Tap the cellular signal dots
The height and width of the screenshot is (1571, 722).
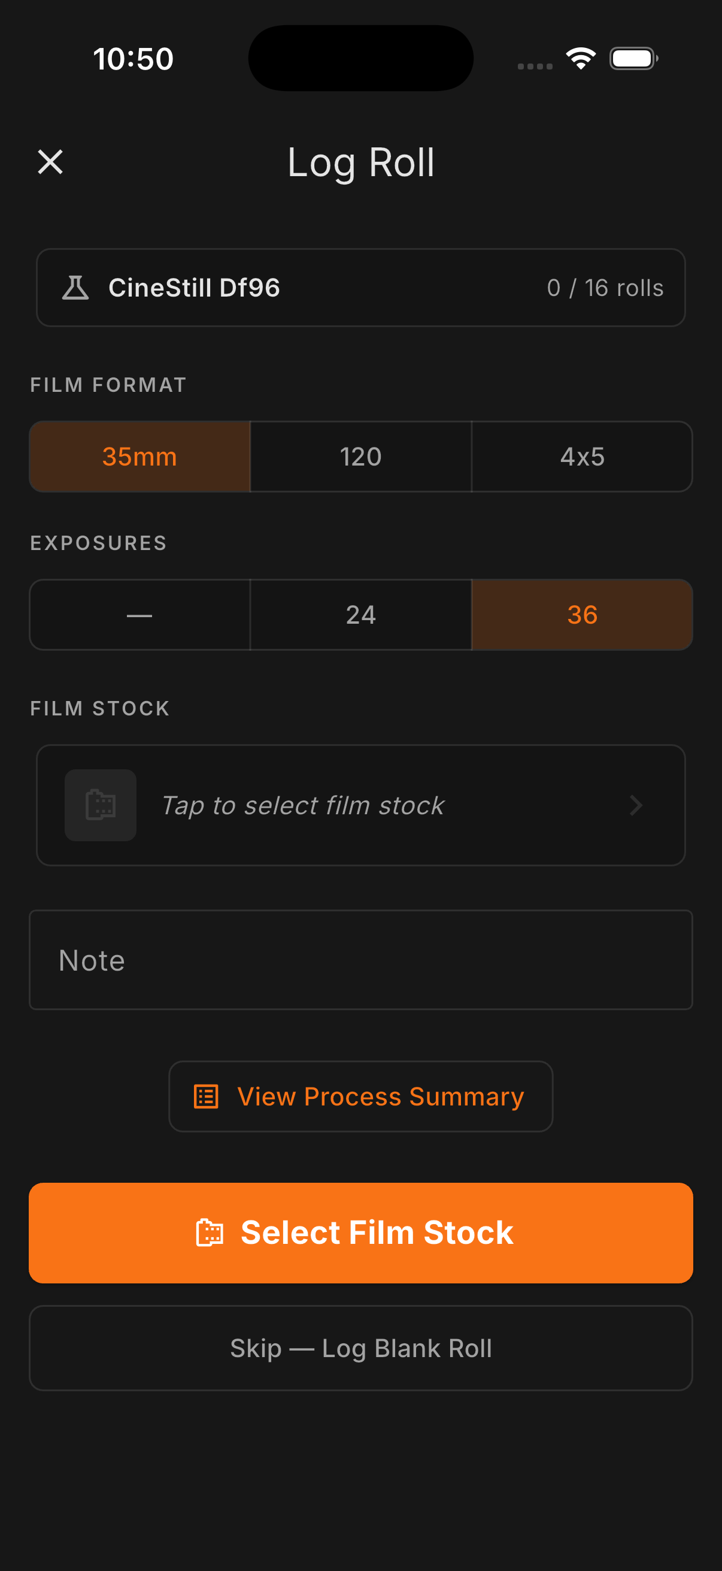point(535,66)
